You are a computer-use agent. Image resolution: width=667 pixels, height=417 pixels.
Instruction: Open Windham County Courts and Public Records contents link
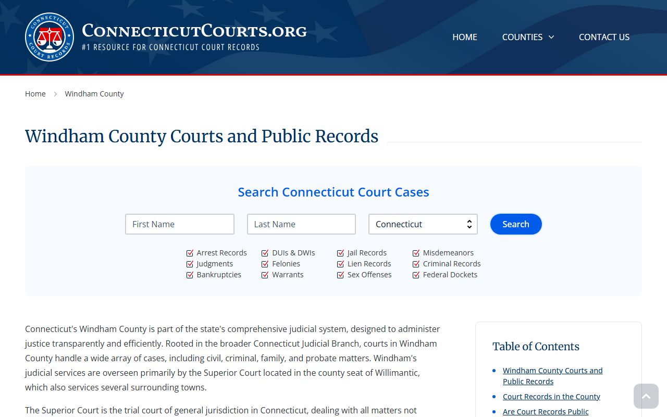[552, 376]
